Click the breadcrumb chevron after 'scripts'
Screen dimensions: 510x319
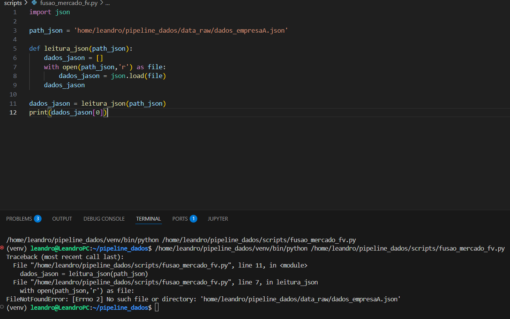[26, 3]
